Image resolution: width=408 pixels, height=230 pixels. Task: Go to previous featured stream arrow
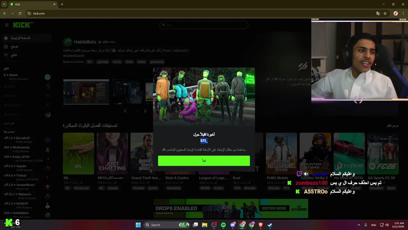pos(125,111)
